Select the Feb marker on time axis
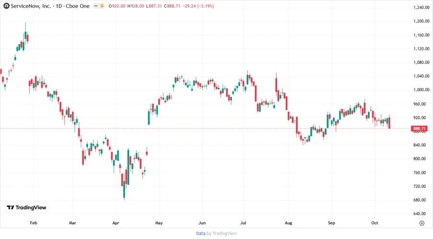The image size is (433, 239). coord(33,223)
